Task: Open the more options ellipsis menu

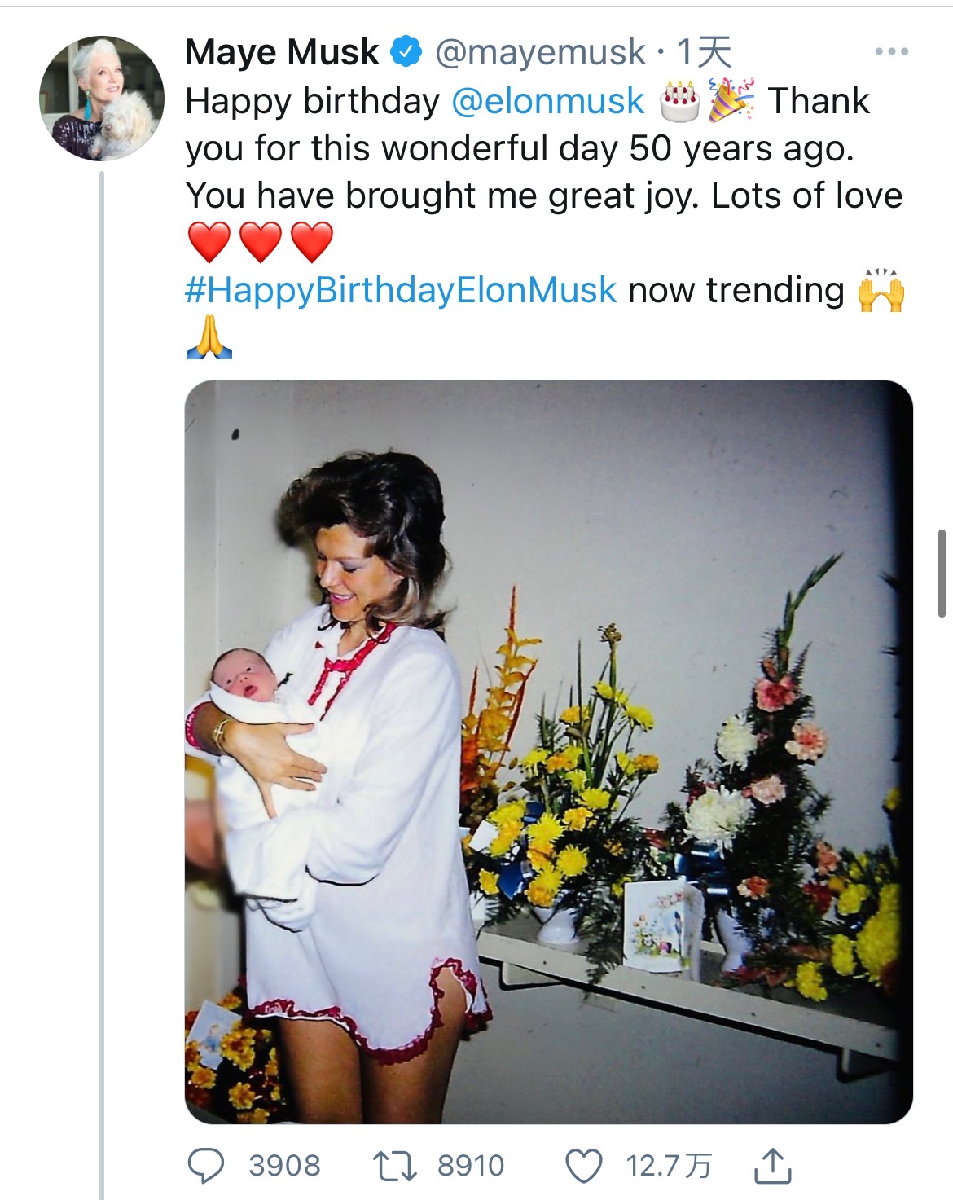Action: (891, 52)
